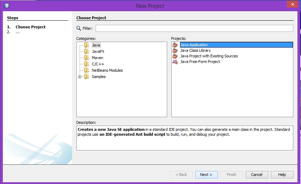This screenshot has width=301, height=184.
Task: Click the Description text area
Action: click(x=185, y=138)
